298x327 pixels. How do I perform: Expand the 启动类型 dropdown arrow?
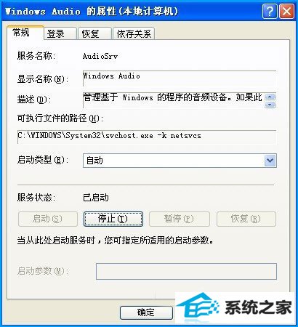coord(270,161)
